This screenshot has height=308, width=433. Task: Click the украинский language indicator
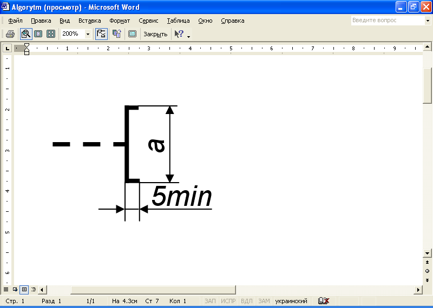pyautogui.click(x=291, y=301)
